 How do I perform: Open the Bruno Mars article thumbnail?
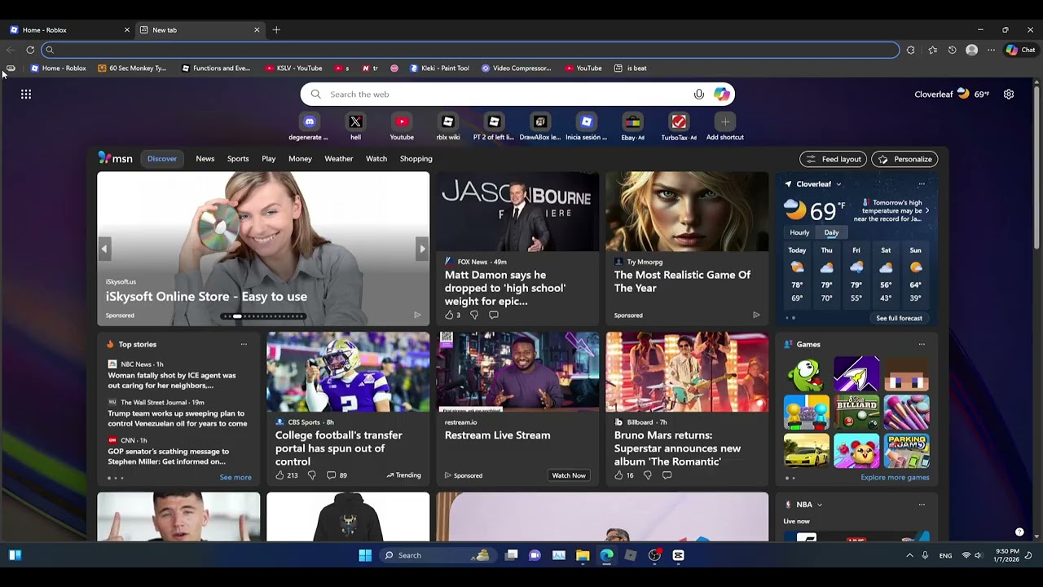pos(687,372)
